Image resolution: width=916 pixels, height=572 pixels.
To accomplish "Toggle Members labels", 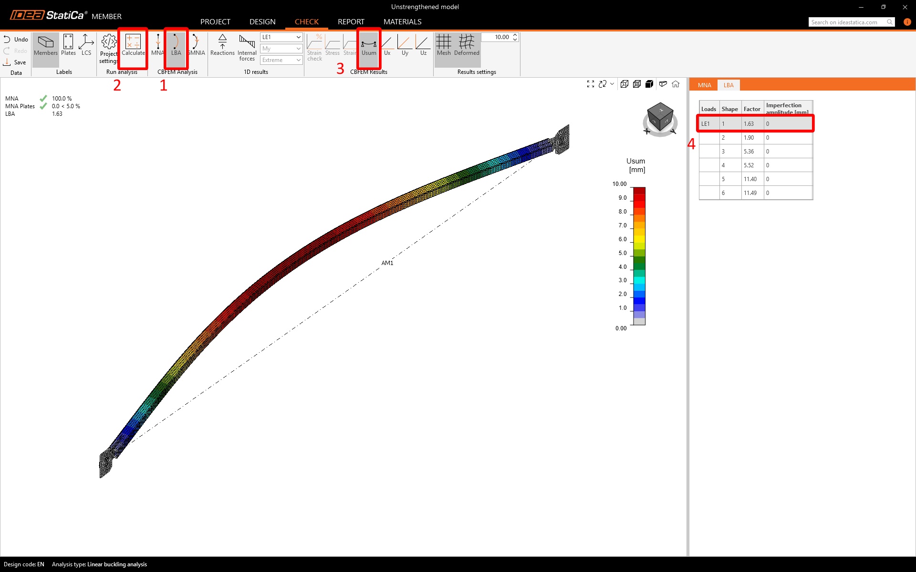I will 46,46.
